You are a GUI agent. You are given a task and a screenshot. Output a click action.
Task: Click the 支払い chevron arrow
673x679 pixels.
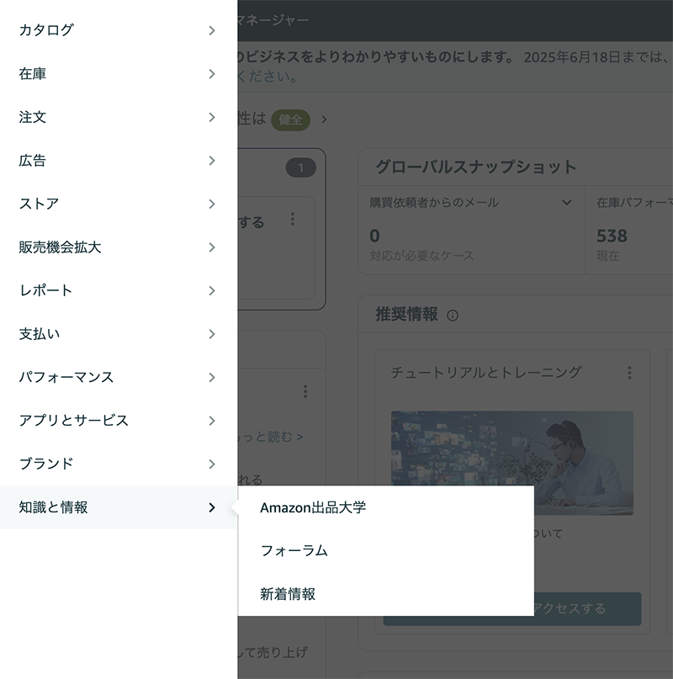(212, 334)
